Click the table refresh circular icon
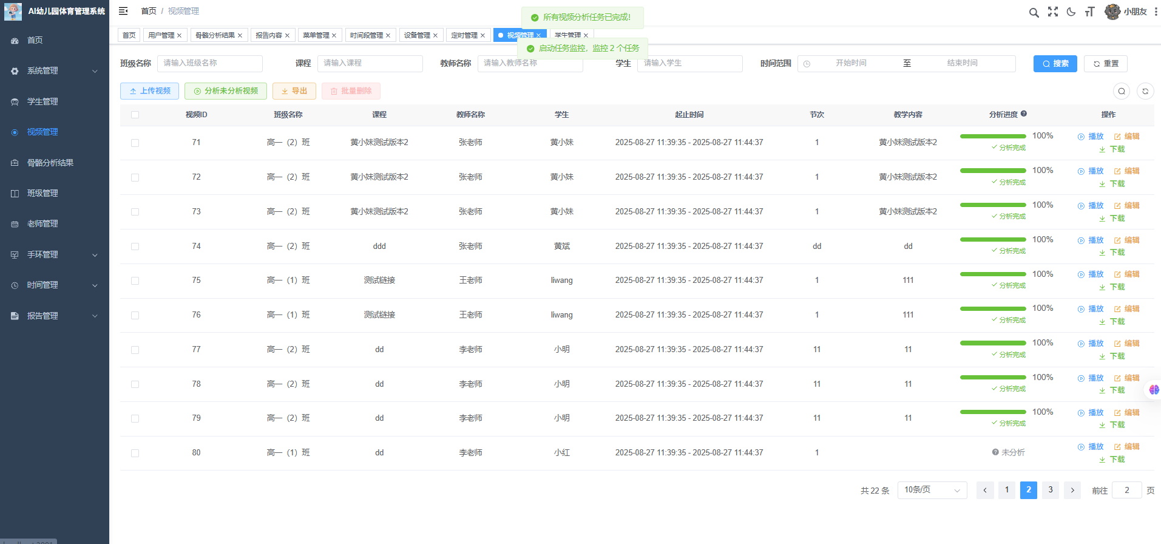The height and width of the screenshot is (544, 1161). (1145, 91)
